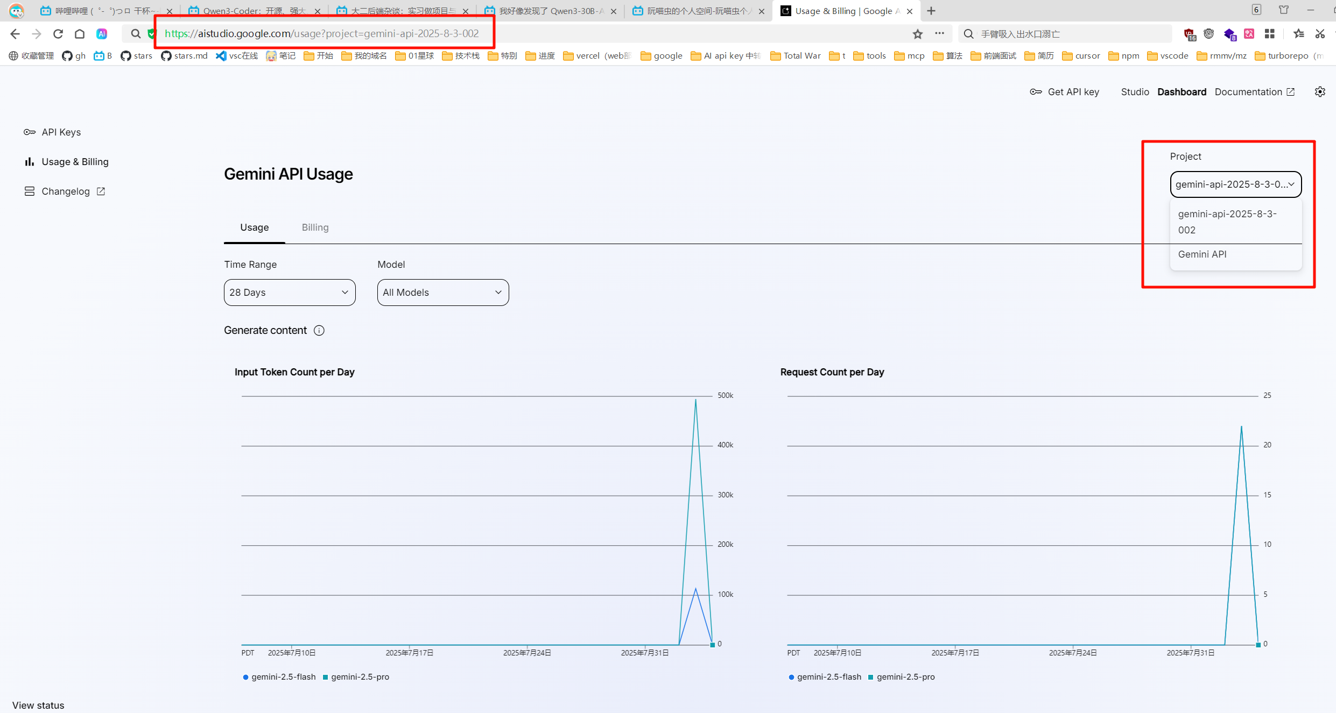
Task: Close the Usage & Billing browser tab
Action: (910, 11)
